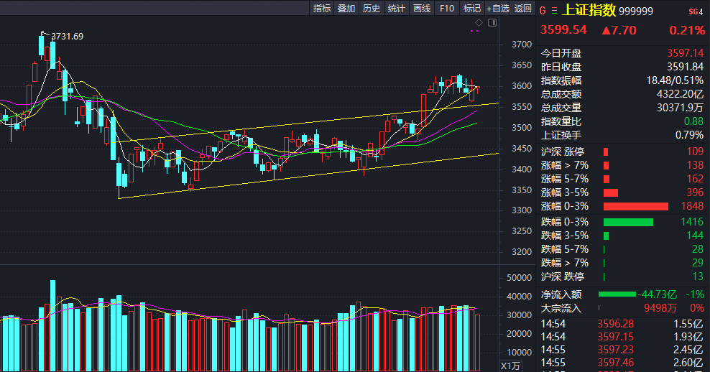Image resolution: width=710 pixels, height=372 pixels.
Task: Click the index code 999999
Action: (x=636, y=11)
